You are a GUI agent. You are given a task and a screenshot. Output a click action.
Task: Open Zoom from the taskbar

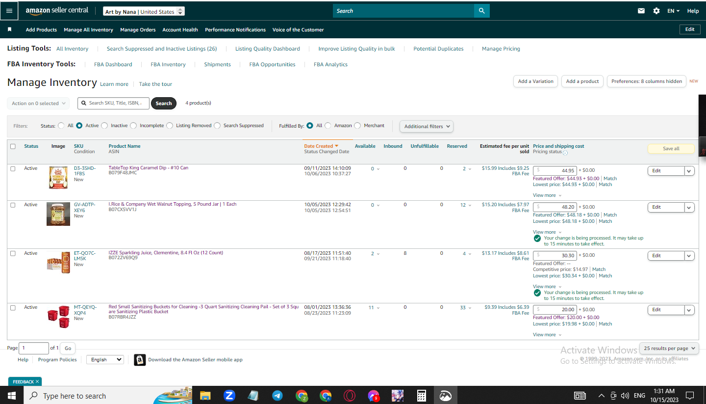pyautogui.click(x=229, y=396)
